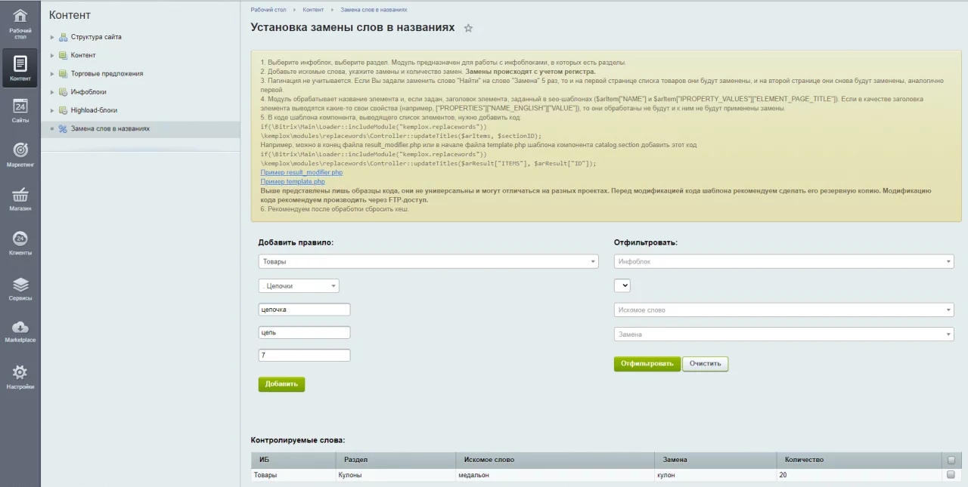Select Замена слов в названиях menu item
Viewport: 968px width, 487px height.
[110, 129]
